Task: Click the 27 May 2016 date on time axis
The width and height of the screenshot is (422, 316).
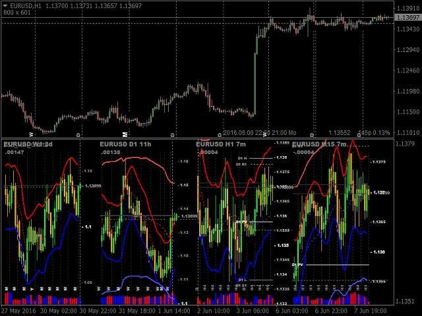Action: click(18, 310)
